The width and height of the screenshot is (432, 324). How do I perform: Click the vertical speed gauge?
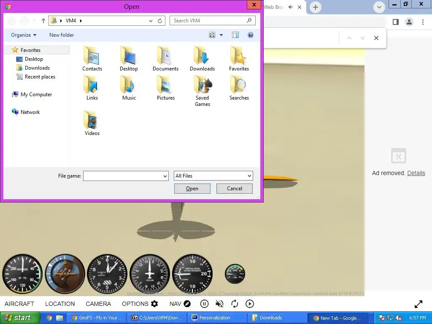192,273
